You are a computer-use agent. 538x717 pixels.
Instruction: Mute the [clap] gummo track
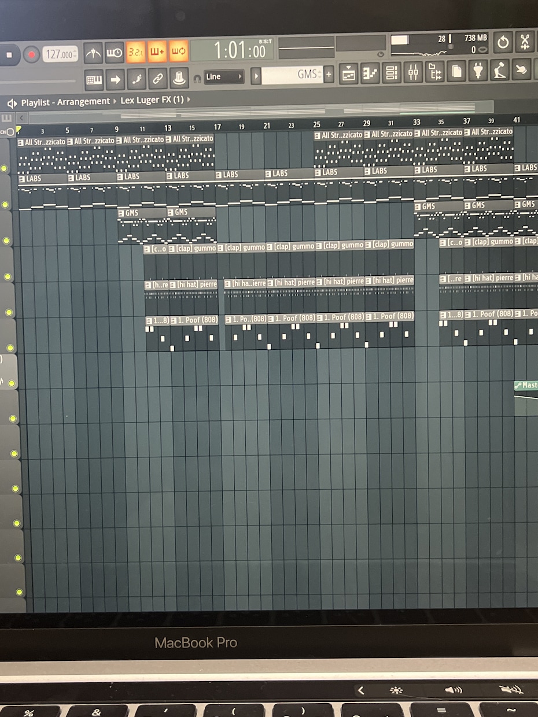tap(8, 276)
